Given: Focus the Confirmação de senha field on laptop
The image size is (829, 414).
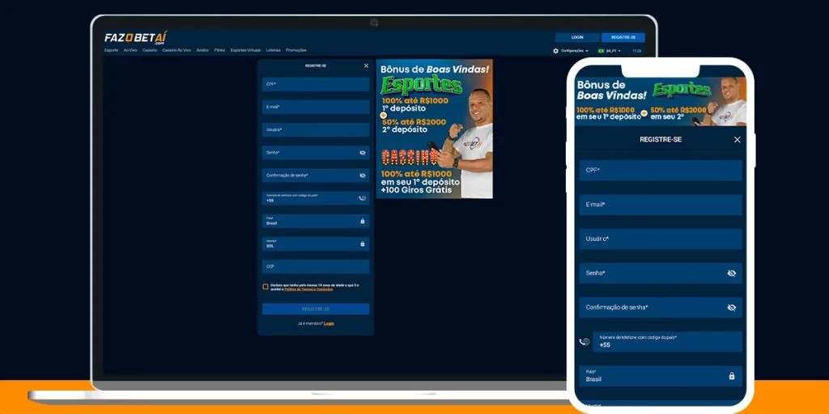Looking at the screenshot, I should click(x=316, y=175).
